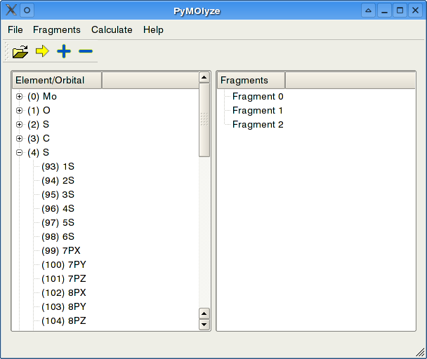This screenshot has width=427, height=359.
Task: Select orbital (93) 1S
Action: pos(58,166)
